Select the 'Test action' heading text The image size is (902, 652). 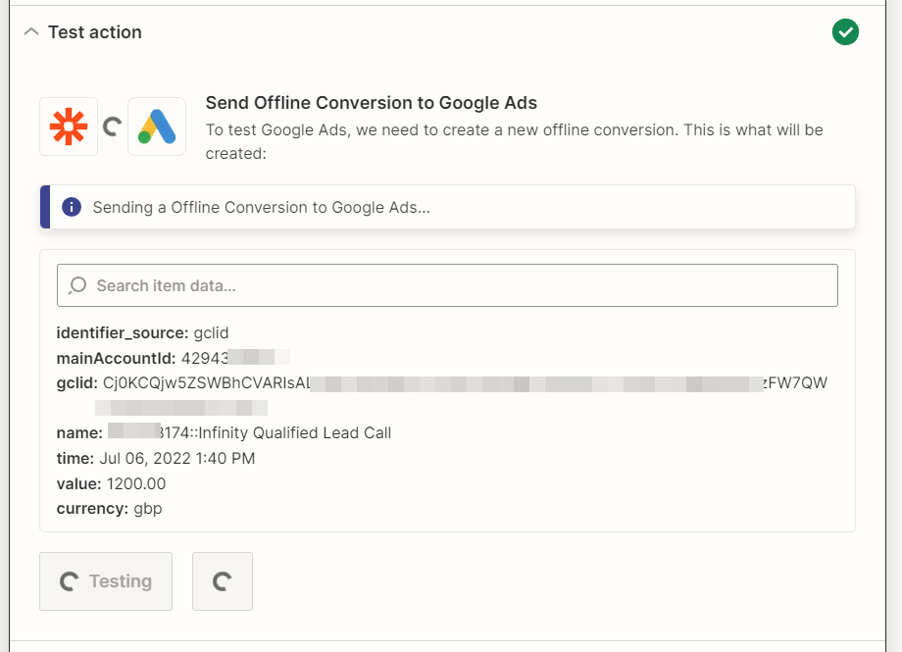pos(95,32)
